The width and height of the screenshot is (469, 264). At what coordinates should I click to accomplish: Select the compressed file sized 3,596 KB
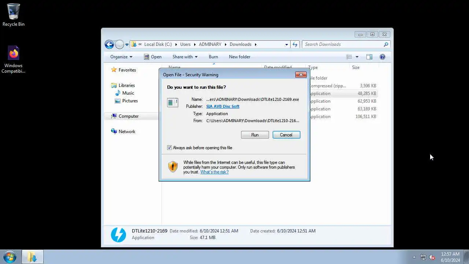(343, 86)
